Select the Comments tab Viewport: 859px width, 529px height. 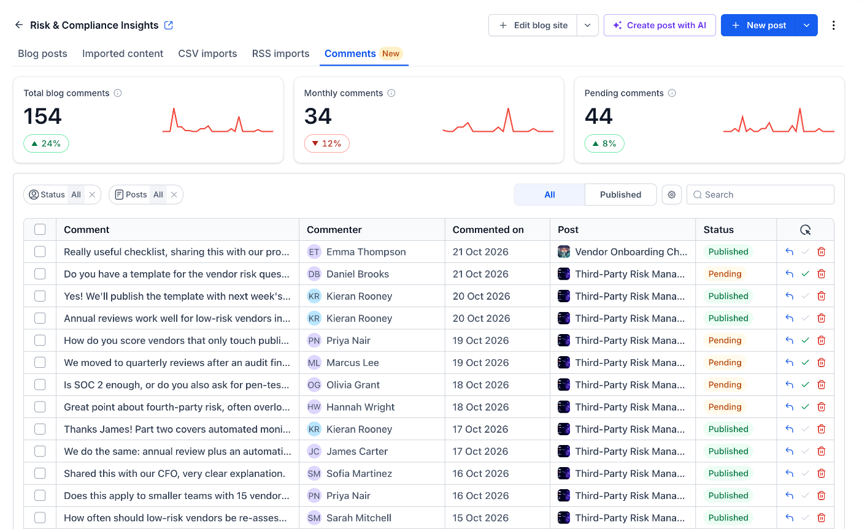tap(363, 53)
